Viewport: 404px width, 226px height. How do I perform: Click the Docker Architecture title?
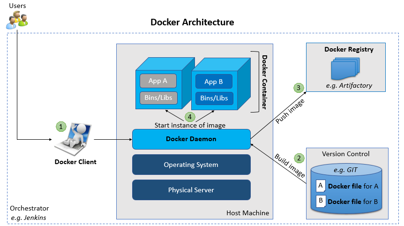[192, 22]
